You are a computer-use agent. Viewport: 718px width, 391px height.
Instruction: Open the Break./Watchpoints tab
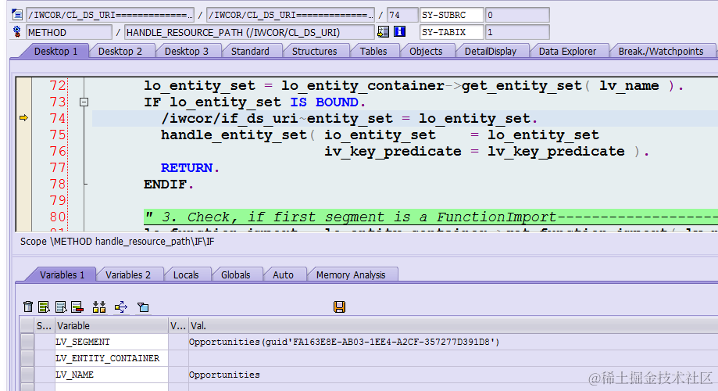tap(661, 52)
